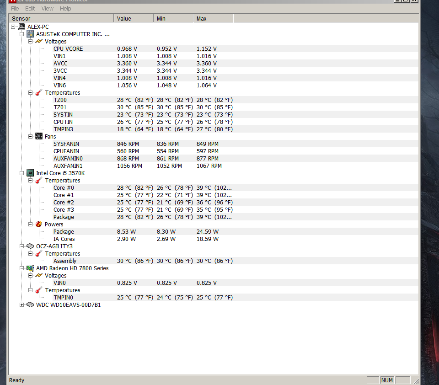Click the Fans fan icon
The image size is (439, 385).
coord(39,136)
